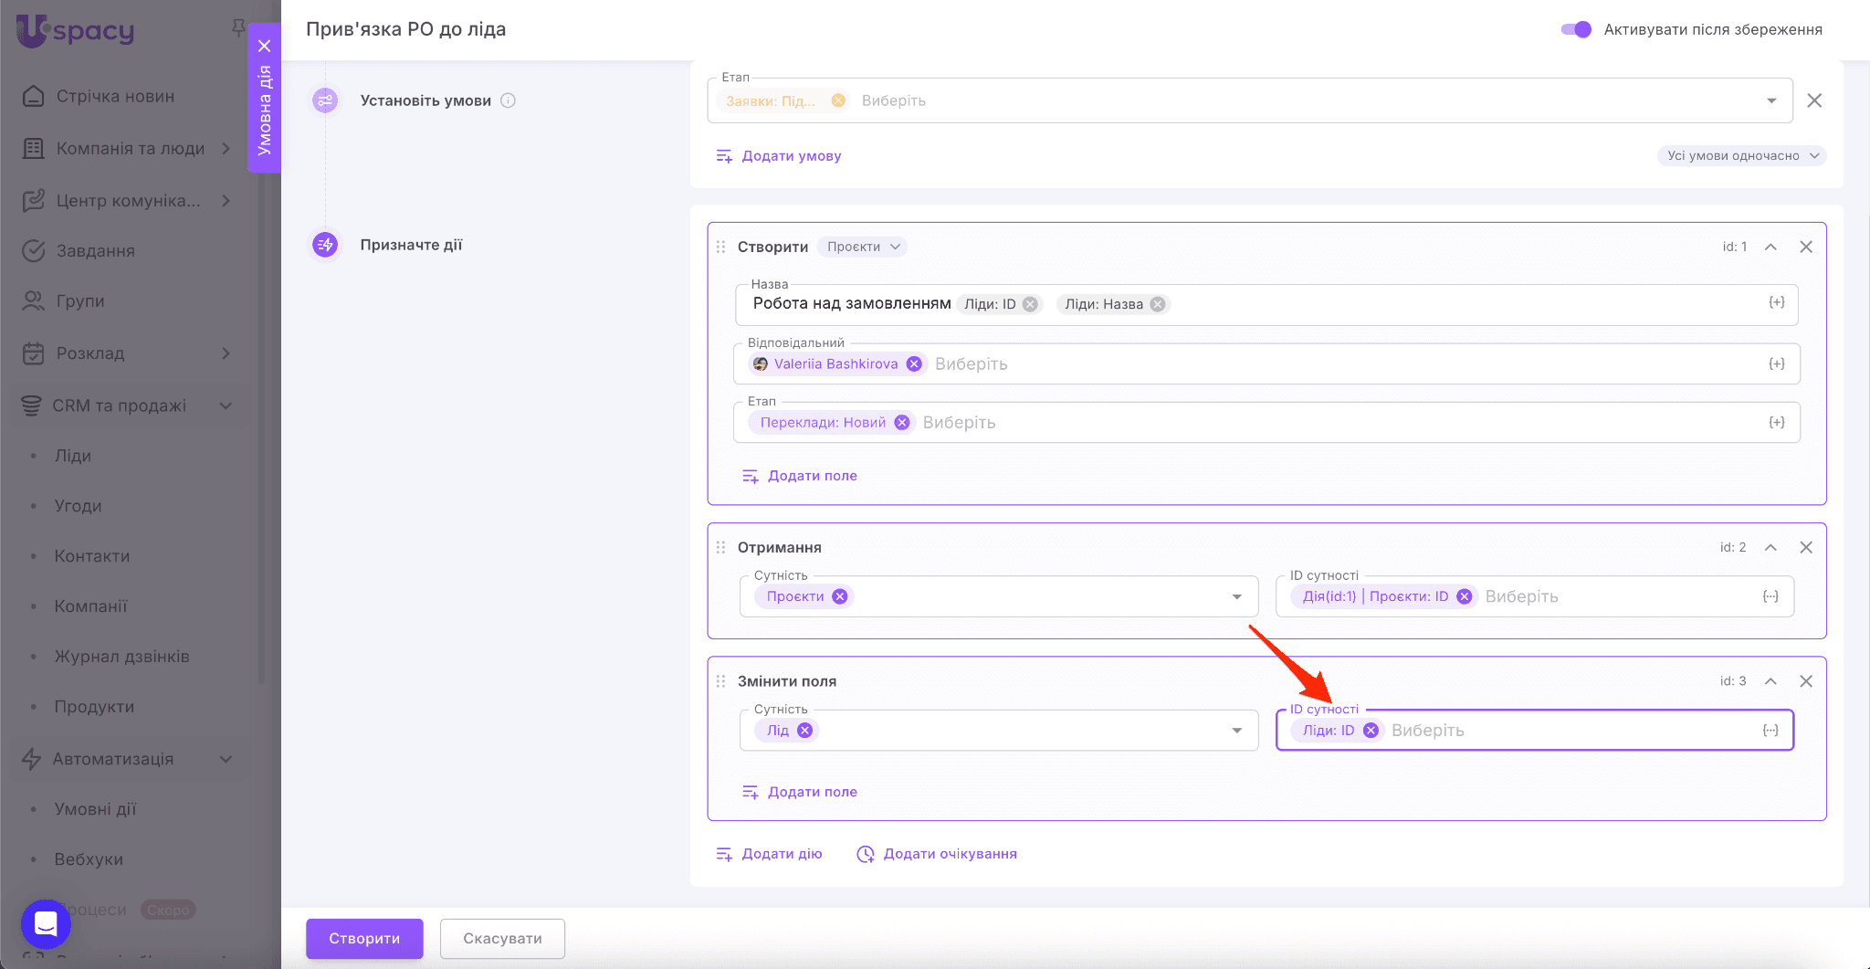Image resolution: width=1870 pixels, height=969 pixels.
Task: Open Сутність dropdown in 'Змінити поля' block
Action: pos(1236,730)
